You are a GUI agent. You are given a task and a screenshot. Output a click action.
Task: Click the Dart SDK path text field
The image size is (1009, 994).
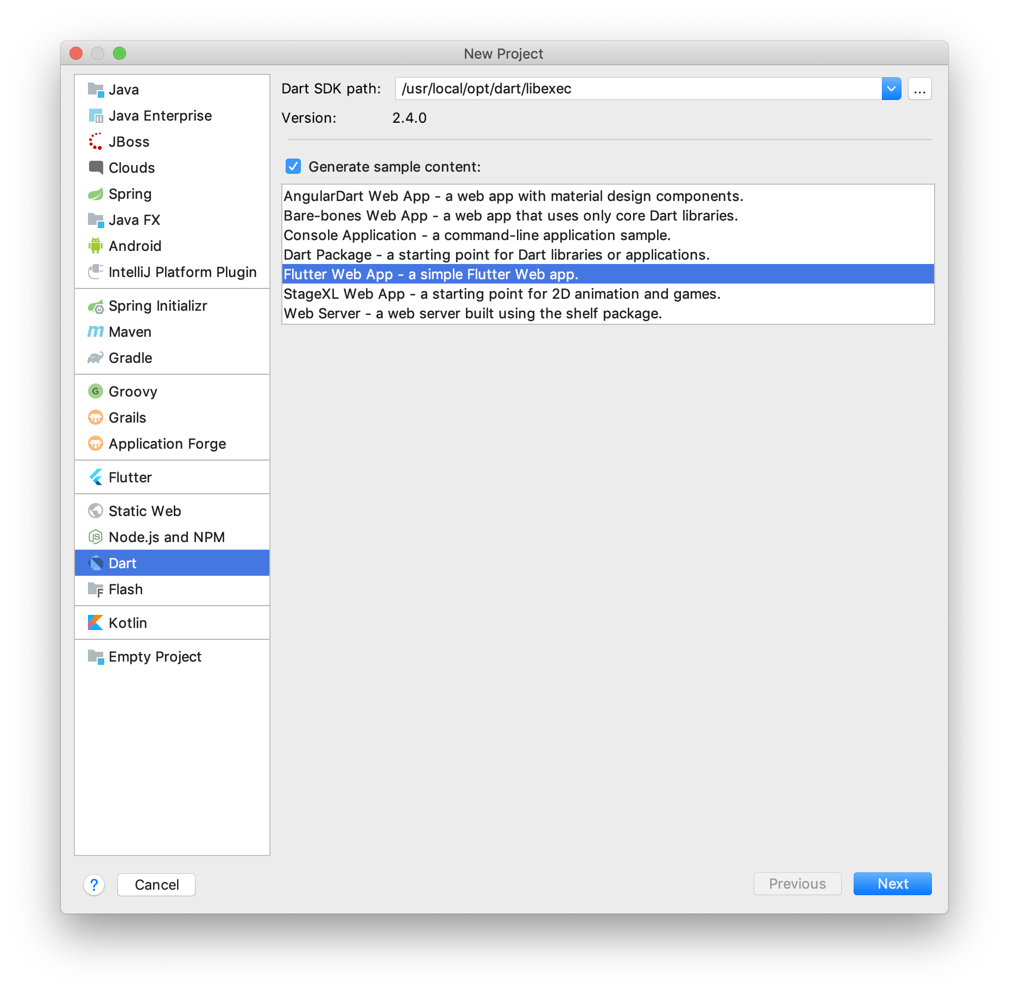(x=639, y=89)
